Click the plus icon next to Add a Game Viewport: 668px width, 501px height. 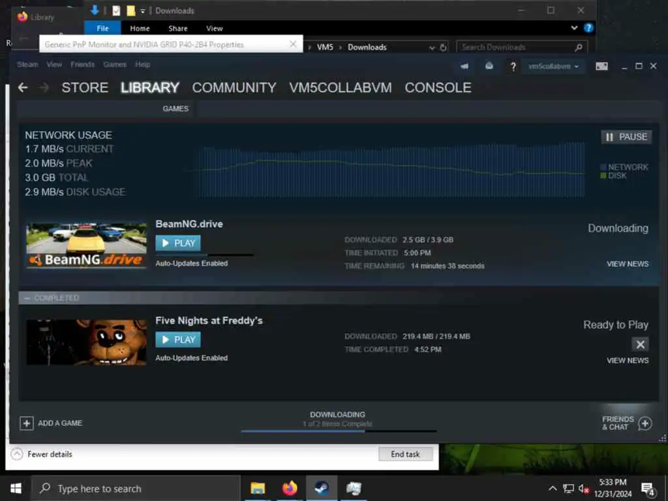[26, 423]
